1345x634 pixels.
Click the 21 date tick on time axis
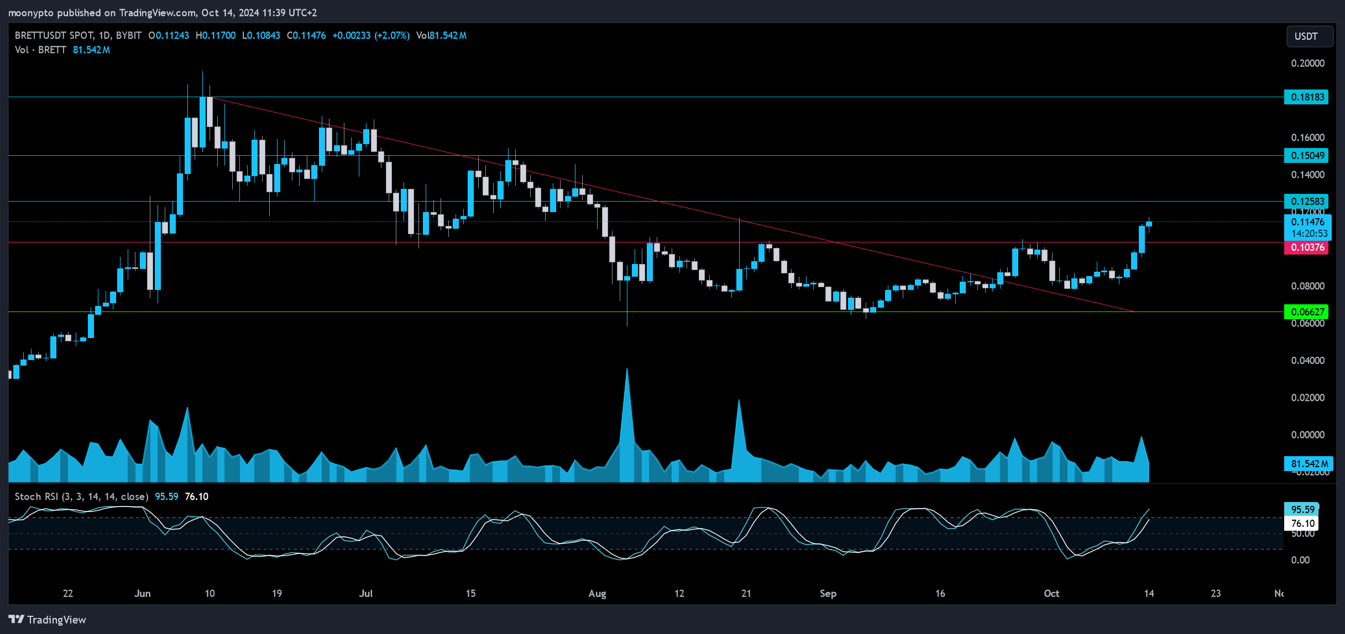746,593
